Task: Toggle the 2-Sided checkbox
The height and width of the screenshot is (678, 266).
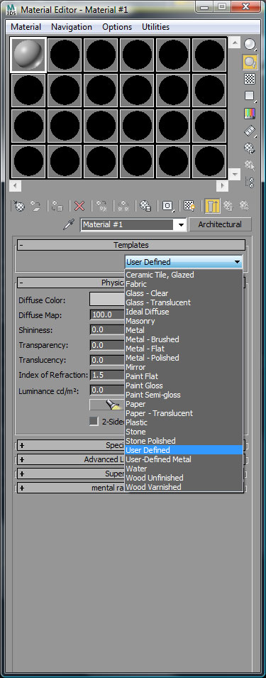Action: [x=94, y=422]
